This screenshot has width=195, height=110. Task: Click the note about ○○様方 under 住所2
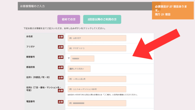(x=103, y=95)
